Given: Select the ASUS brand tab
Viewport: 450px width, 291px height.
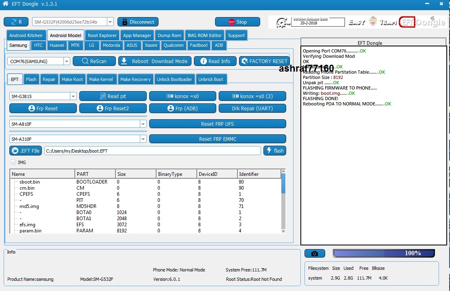Looking at the screenshot, I should pos(132,46).
